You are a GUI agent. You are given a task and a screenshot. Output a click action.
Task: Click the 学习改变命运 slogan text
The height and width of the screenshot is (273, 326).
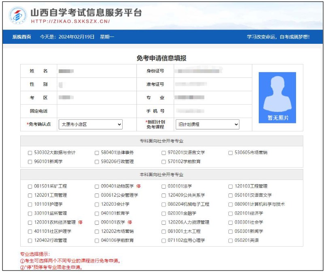coord(278,37)
